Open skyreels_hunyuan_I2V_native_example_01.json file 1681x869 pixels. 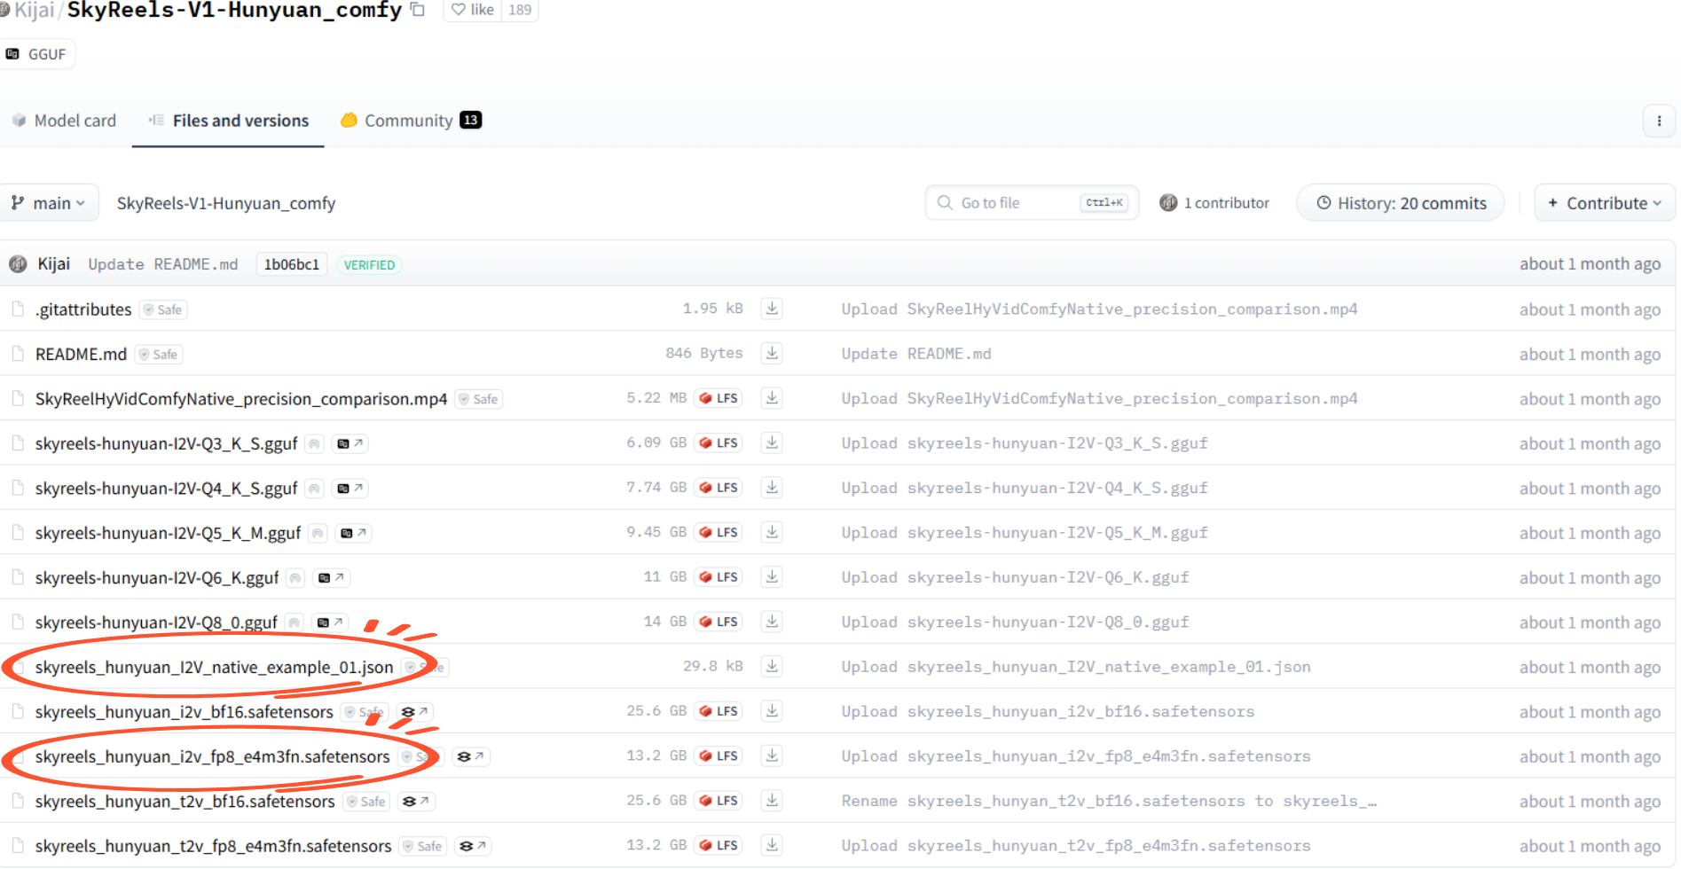point(215,667)
